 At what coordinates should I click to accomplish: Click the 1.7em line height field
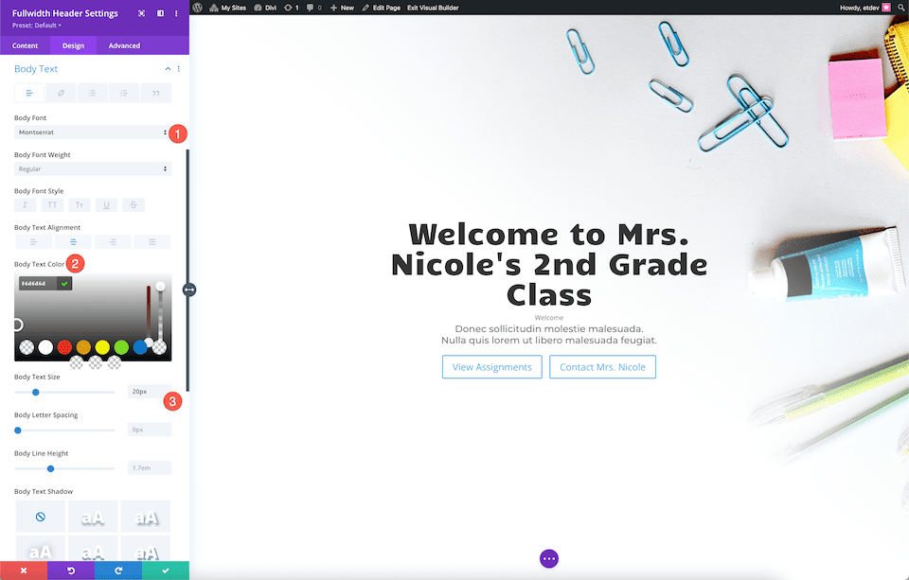point(150,467)
